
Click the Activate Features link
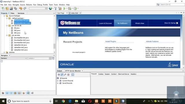pyautogui.click(x=152, y=42)
